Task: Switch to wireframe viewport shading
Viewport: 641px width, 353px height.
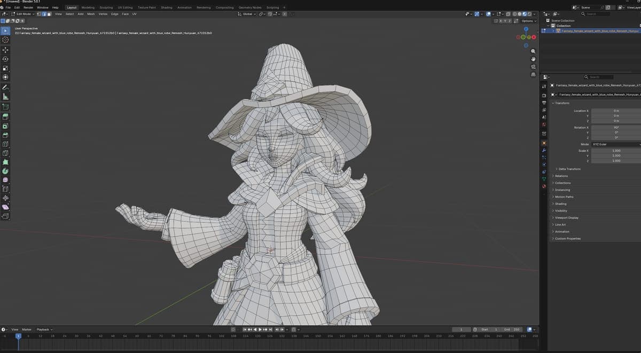Action: tap(514, 14)
